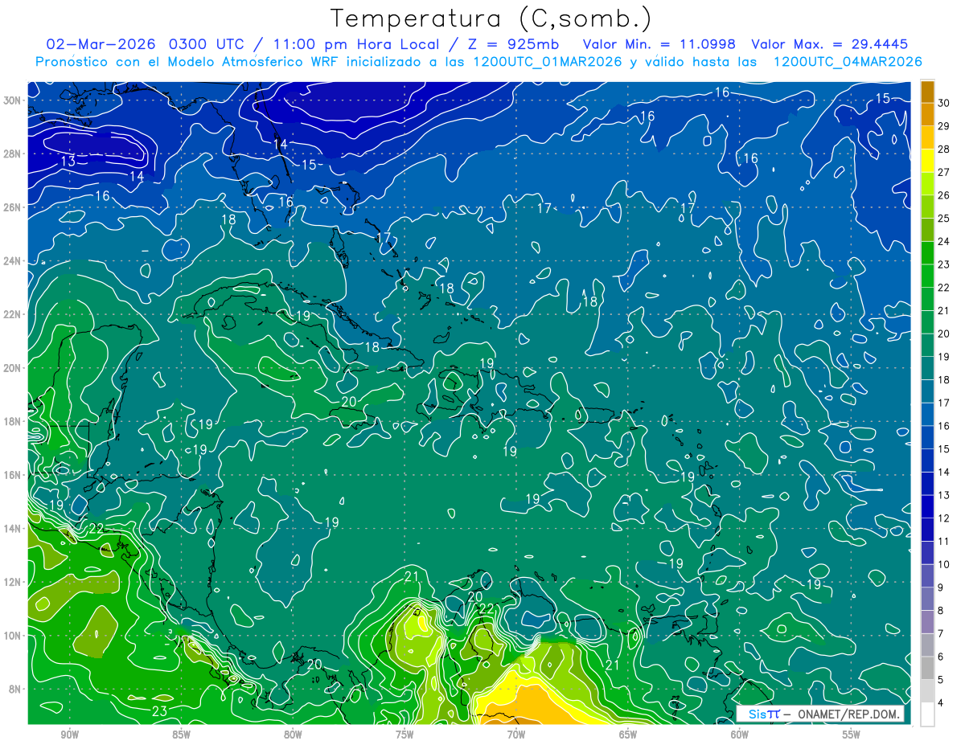Pick the yellow swatch between 27 and 28
Image resolution: width=965 pixels, height=745 pixels.
tap(928, 160)
